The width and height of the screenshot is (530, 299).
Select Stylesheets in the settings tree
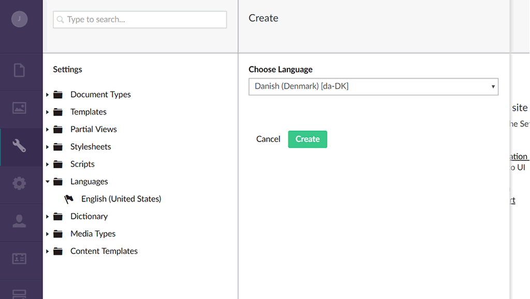[x=91, y=147]
